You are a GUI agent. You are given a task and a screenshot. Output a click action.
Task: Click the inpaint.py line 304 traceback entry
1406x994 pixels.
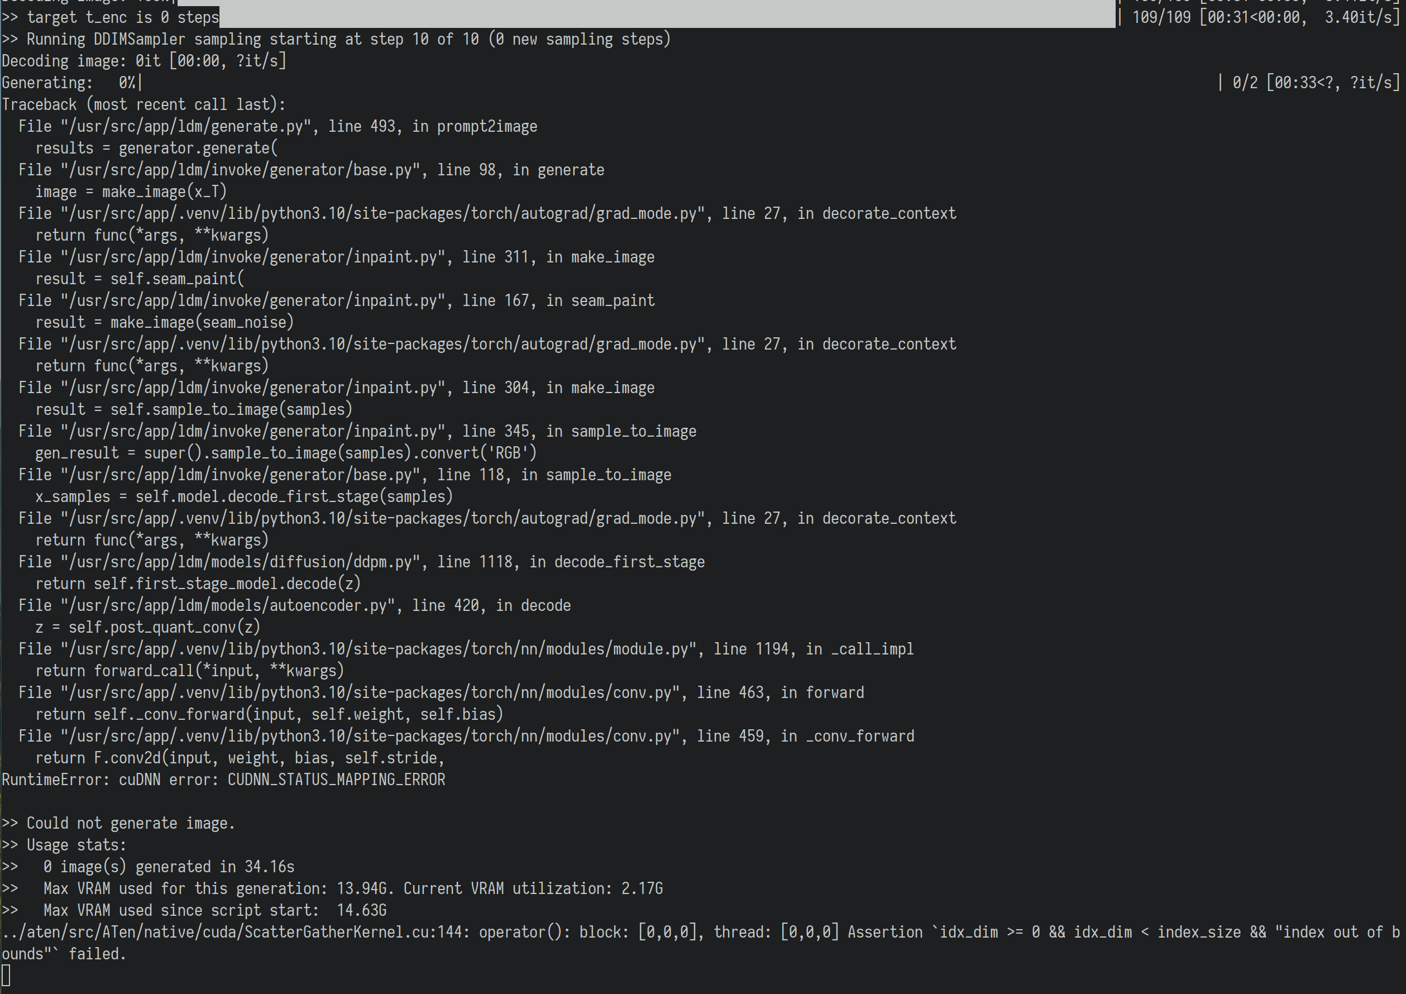point(336,388)
